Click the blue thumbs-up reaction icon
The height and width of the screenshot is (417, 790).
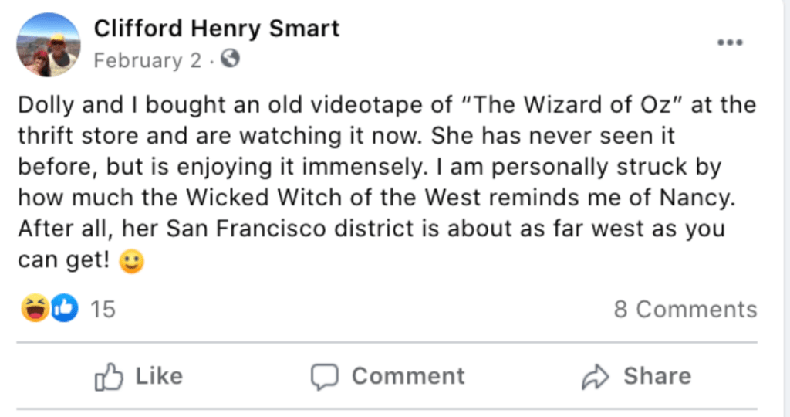point(65,310)
